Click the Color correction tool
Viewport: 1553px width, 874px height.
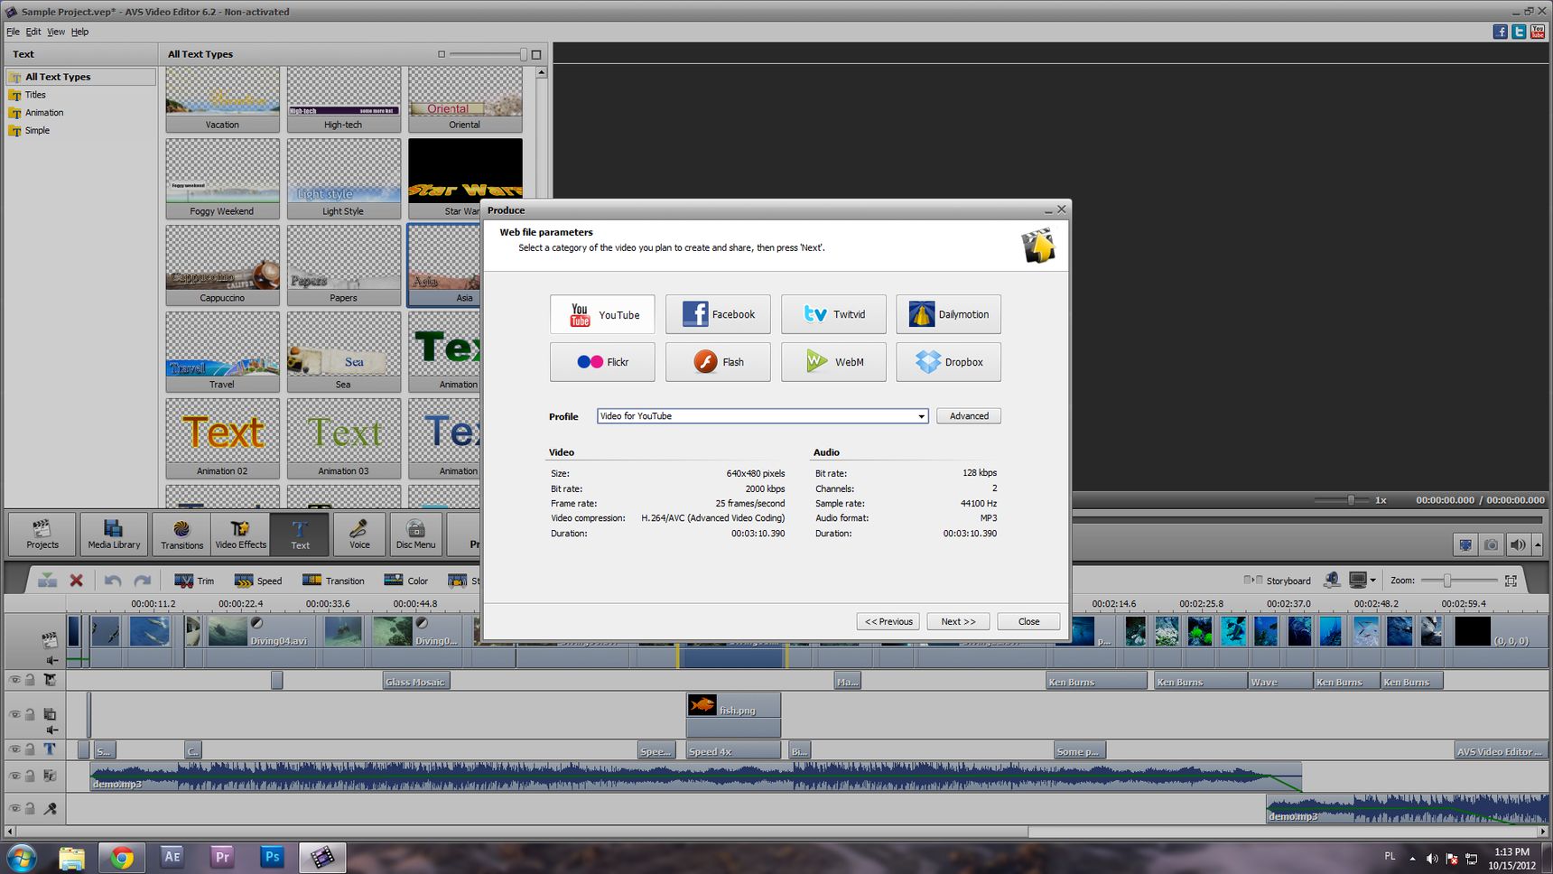pos(406,581)
